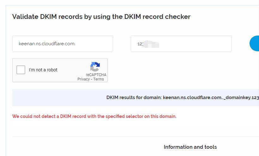Image resolution: width=259 pixels, height=156 pixels.
Task: Click the red could not detect DKIM message
Action: click(x=94, y=116)
